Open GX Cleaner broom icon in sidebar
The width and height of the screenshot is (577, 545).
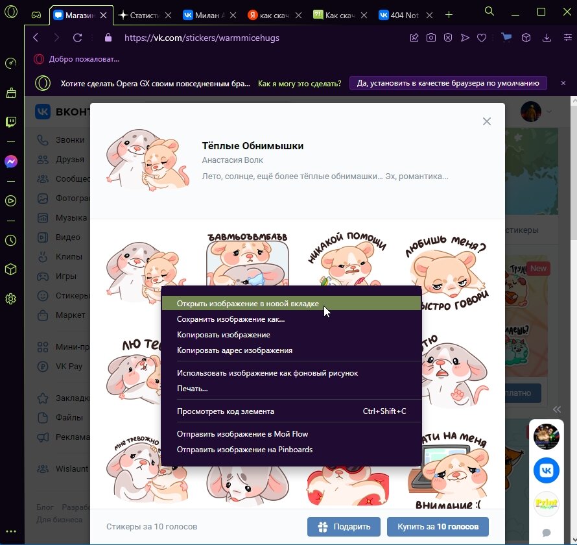11,93
